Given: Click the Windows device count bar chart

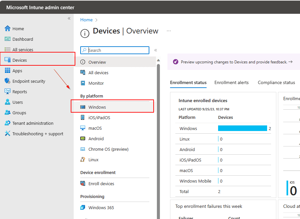Looking at the screenshot, I should pyautogui.click(x=242, y=128).
